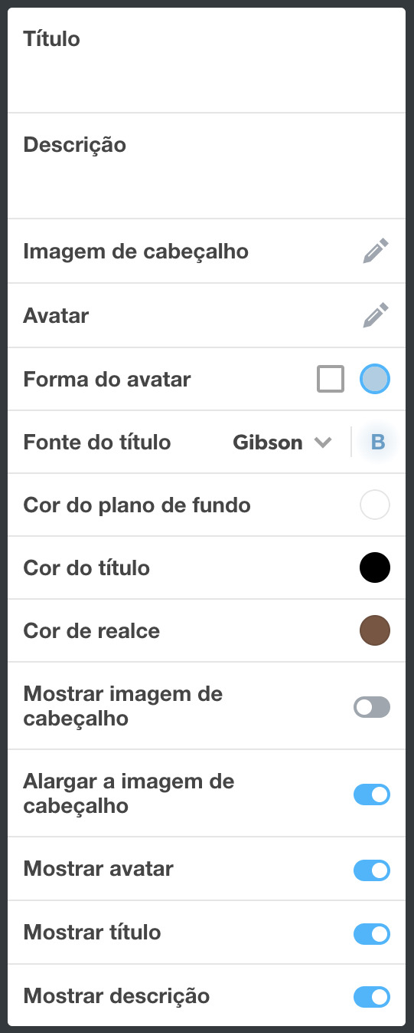
Task: Open the black Cor do título swatch
Action: click(x=375, y=568)
